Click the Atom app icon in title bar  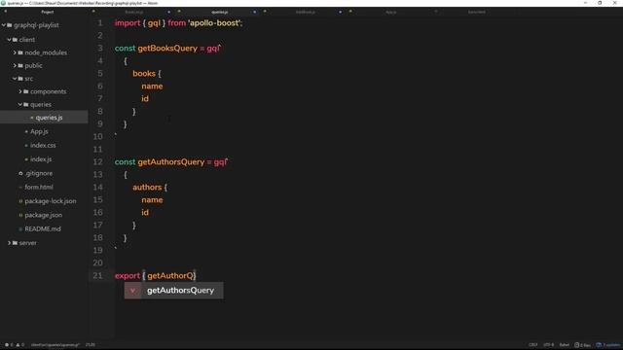point(3,3)
